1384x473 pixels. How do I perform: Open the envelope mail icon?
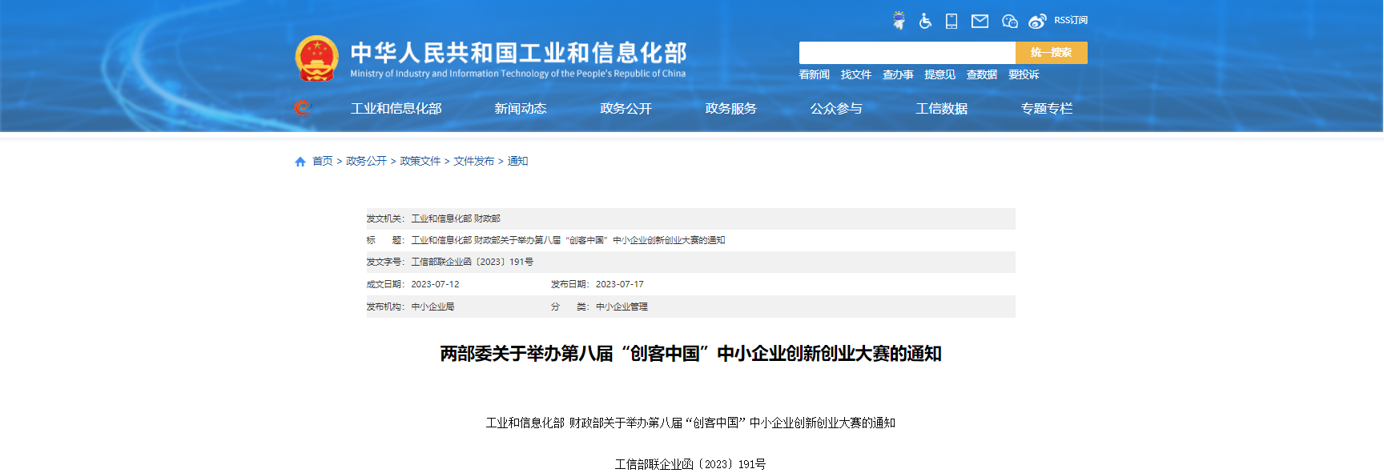click(x=980, y=21)
